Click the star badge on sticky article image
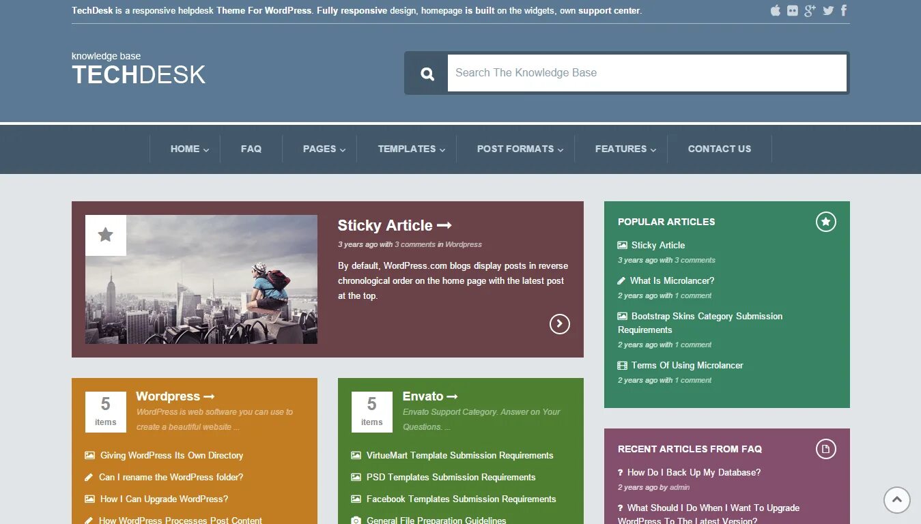 (106, 235)
